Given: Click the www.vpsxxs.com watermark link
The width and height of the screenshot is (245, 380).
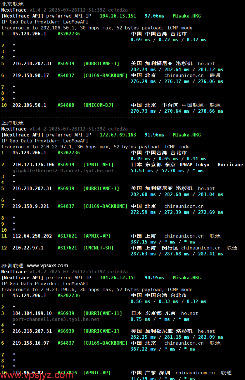Looking at the screenshot, I should pos(47,266).
